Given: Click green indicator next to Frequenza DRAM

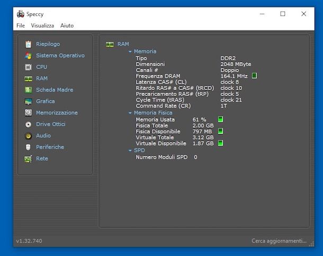Looking at the screenshot, I should 254,76.
